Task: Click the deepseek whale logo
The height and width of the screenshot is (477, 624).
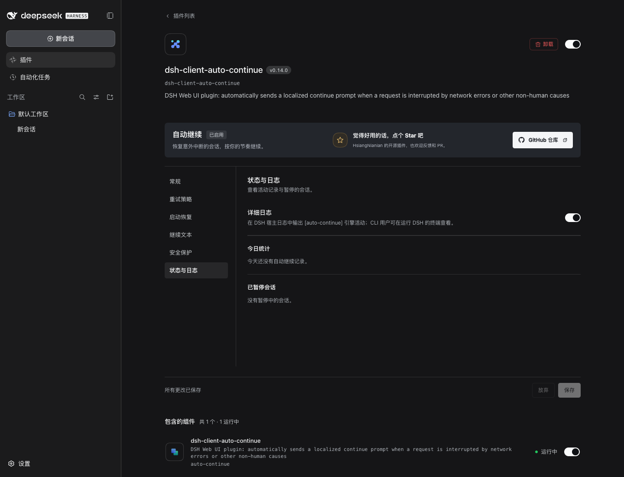Action: 12,16
